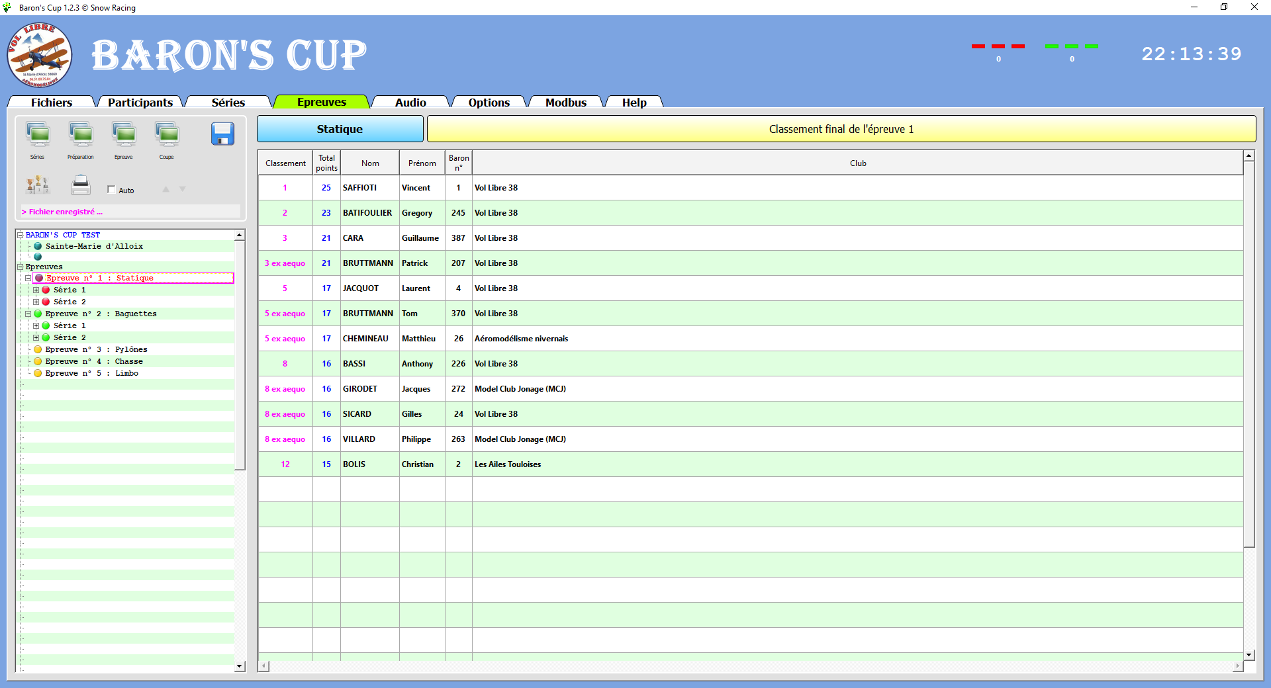Open the Epreuve display icon
Screen dimensions: 1271x688
tap(124, 134)
